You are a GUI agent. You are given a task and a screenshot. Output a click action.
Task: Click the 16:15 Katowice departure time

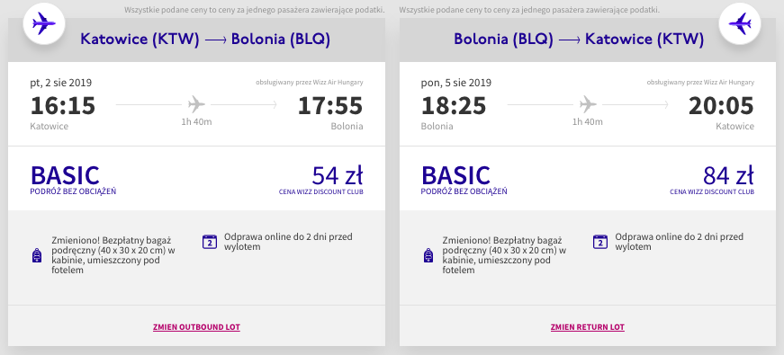[63, 106]
